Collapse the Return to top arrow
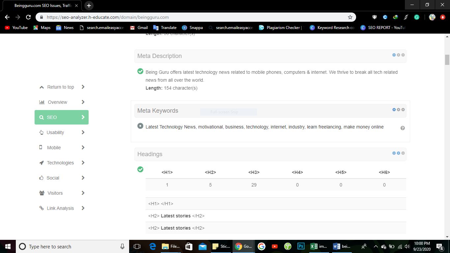The height and width of the screenshot is (253, 450). pos(42,87)
